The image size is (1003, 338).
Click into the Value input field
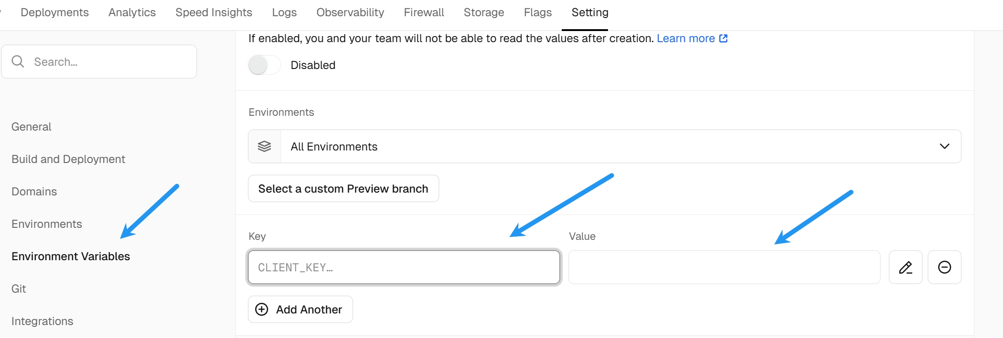click(x=724, y=267)
